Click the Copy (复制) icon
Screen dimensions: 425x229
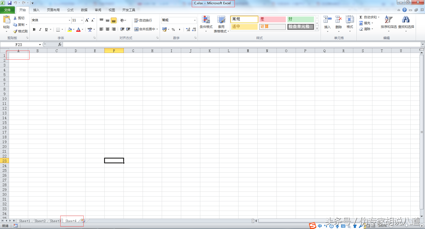pos(15,24)
